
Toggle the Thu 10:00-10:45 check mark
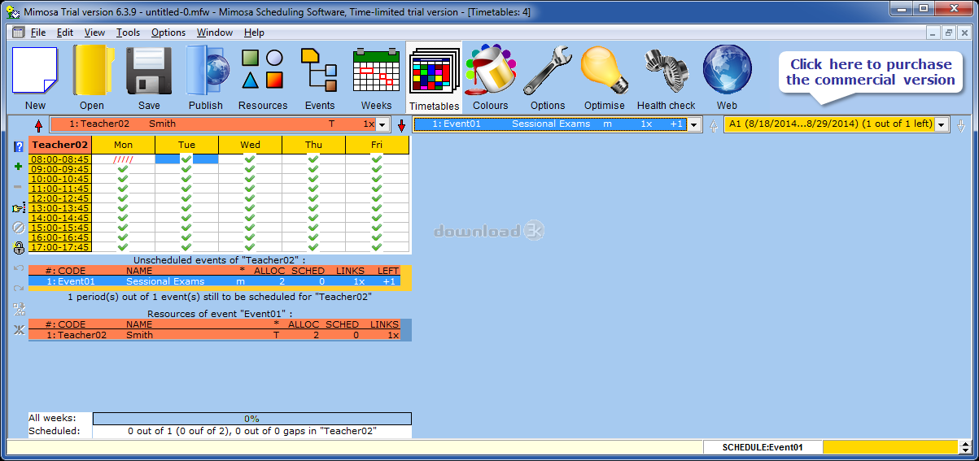[x=313, y=179]
